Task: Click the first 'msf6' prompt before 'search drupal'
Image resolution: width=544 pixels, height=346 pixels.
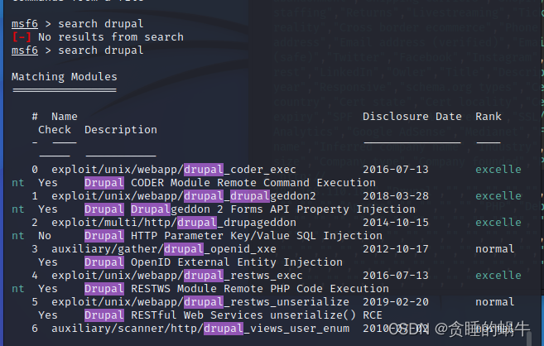Action: [25, 24]
